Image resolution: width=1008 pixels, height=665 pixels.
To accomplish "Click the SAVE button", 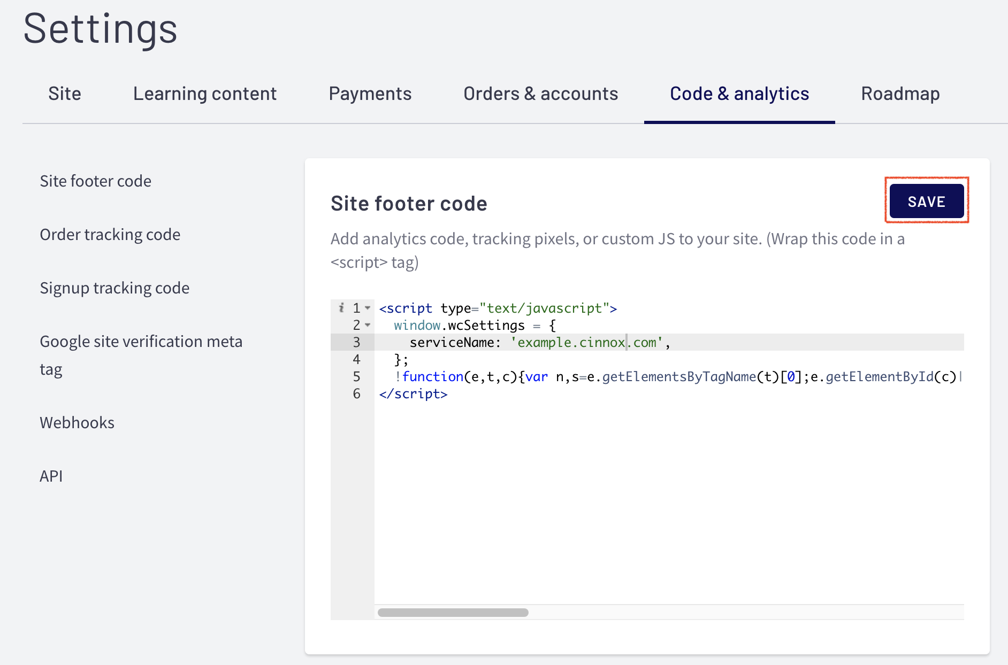I will 927,201.
